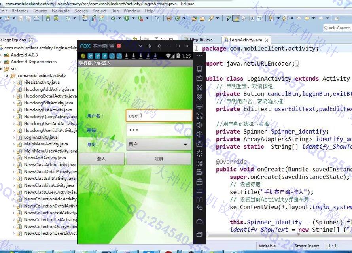This screenshot has width=352, height=253.
Task: Click the Debug bug icon
Action: pos(113,19)
